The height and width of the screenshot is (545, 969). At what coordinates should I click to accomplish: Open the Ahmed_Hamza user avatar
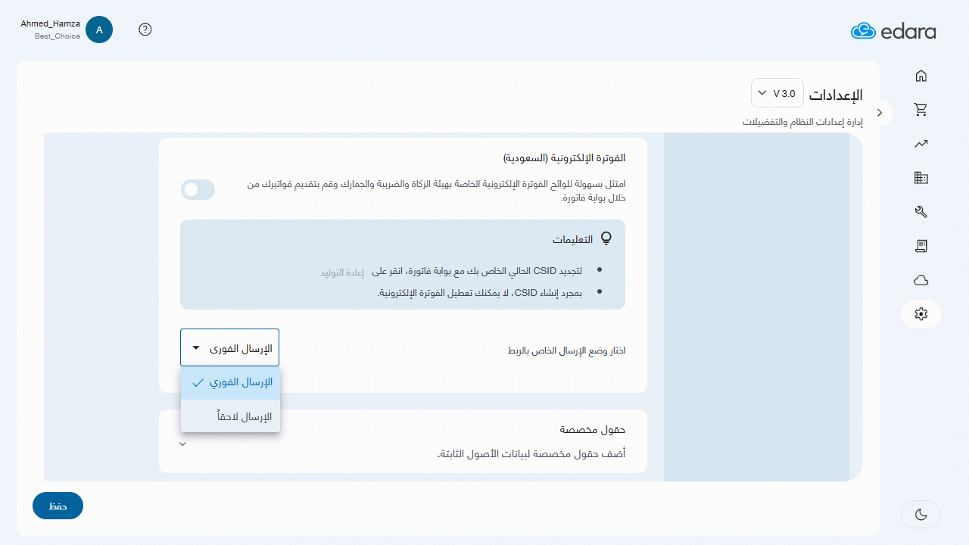click(99, 30)
